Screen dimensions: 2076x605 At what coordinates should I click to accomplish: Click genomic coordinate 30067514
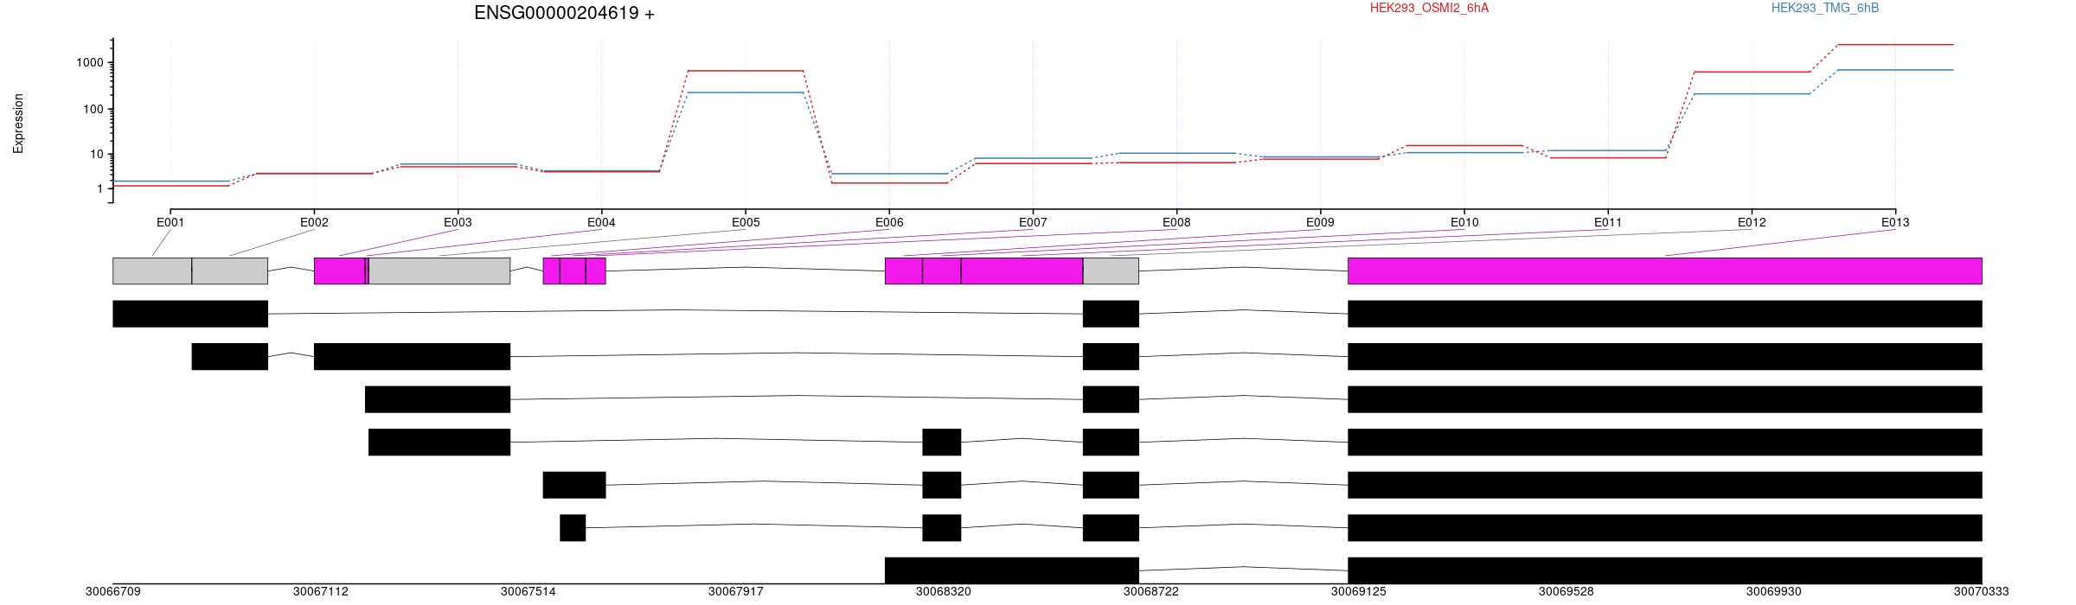click(528, 592)
